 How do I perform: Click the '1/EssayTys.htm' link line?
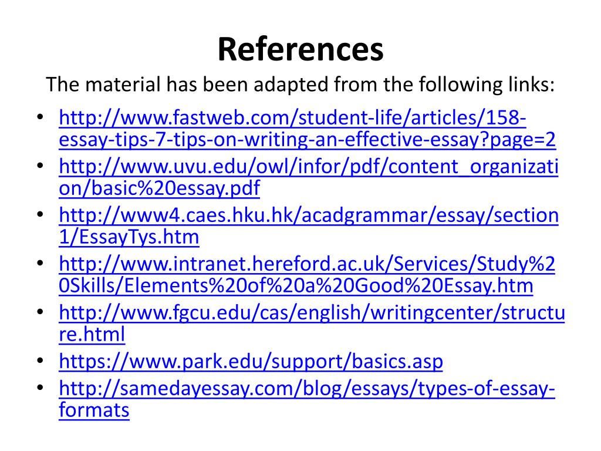click(129, 237)
